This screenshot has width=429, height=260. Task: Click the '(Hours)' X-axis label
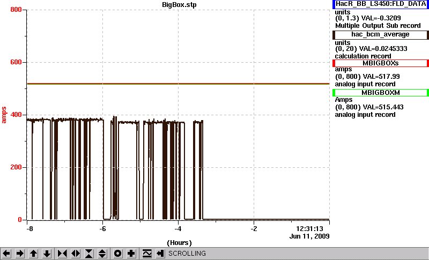tap(179, 243)
